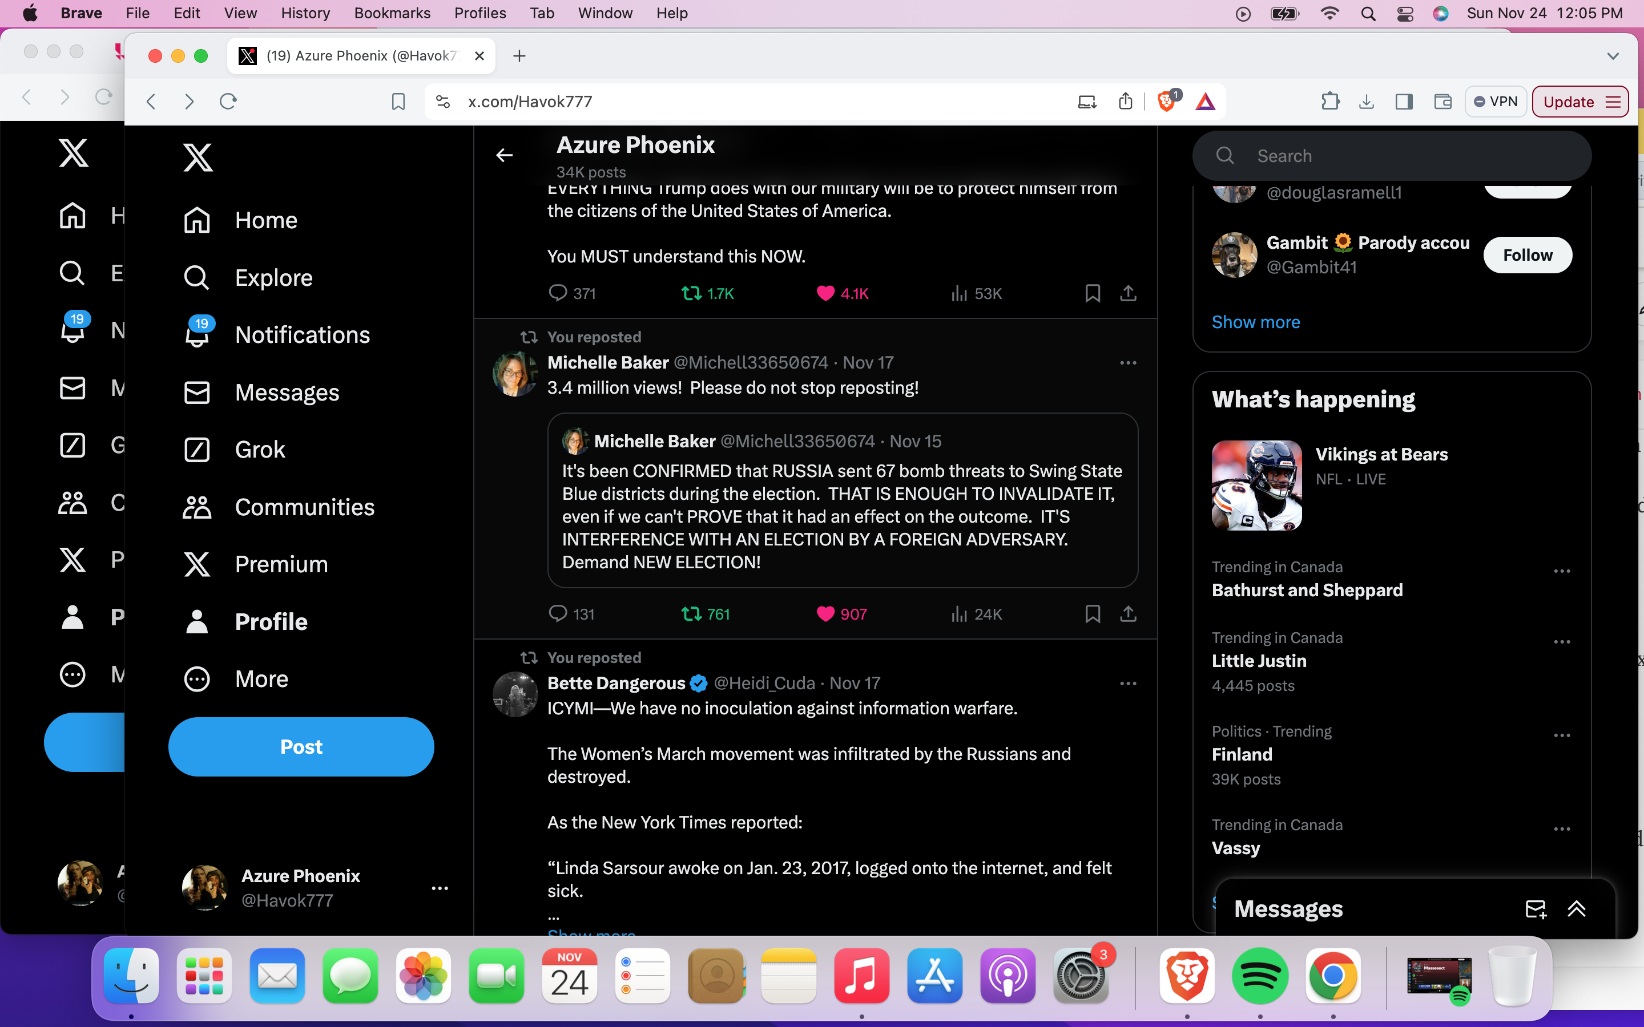Reply to post with 371 comments
Screen dimensions: 1644x1027
point(571,293)
